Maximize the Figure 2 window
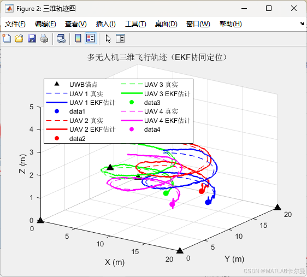Screen dimensions: 307x277 269,8
